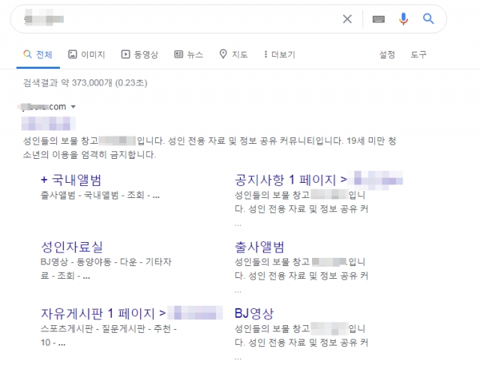The image size is (480, 365).
Task: Open 설정 search settings
Action: click(387, 55)
